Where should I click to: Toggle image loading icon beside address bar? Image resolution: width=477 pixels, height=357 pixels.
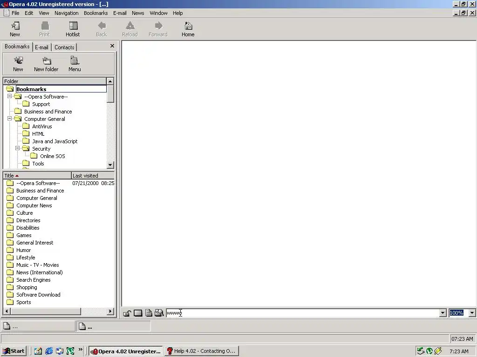click(x=138, y=313)
